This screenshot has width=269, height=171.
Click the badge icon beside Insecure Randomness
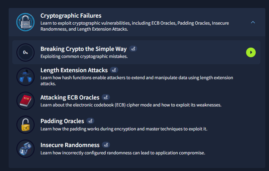click(x=106, y=145)
